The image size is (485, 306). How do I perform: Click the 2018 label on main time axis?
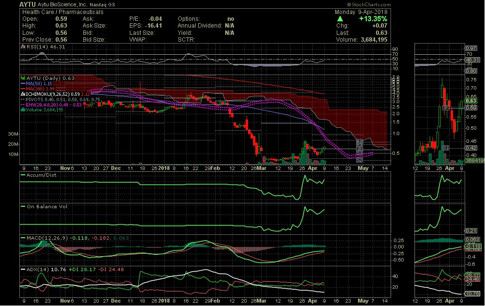(164, 168)
